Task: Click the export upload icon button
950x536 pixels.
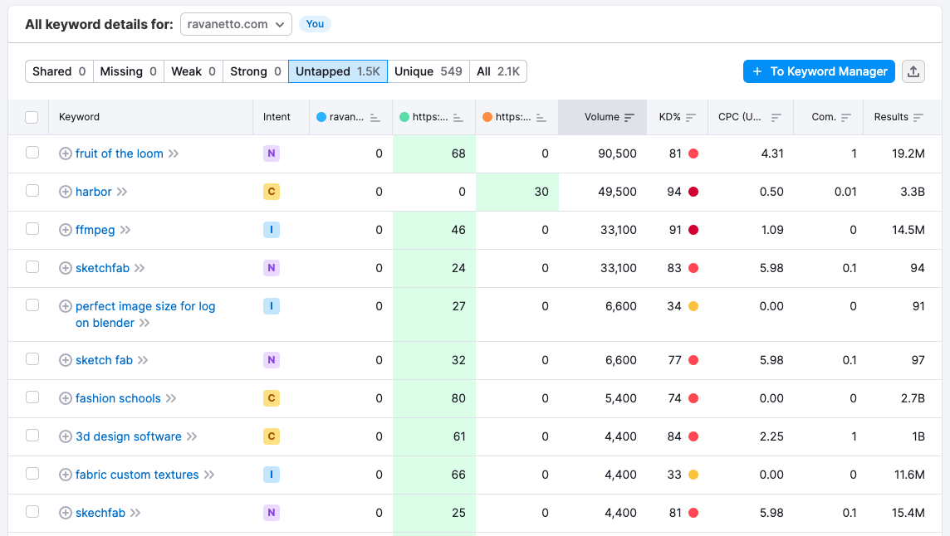Action: click(913, 71)
